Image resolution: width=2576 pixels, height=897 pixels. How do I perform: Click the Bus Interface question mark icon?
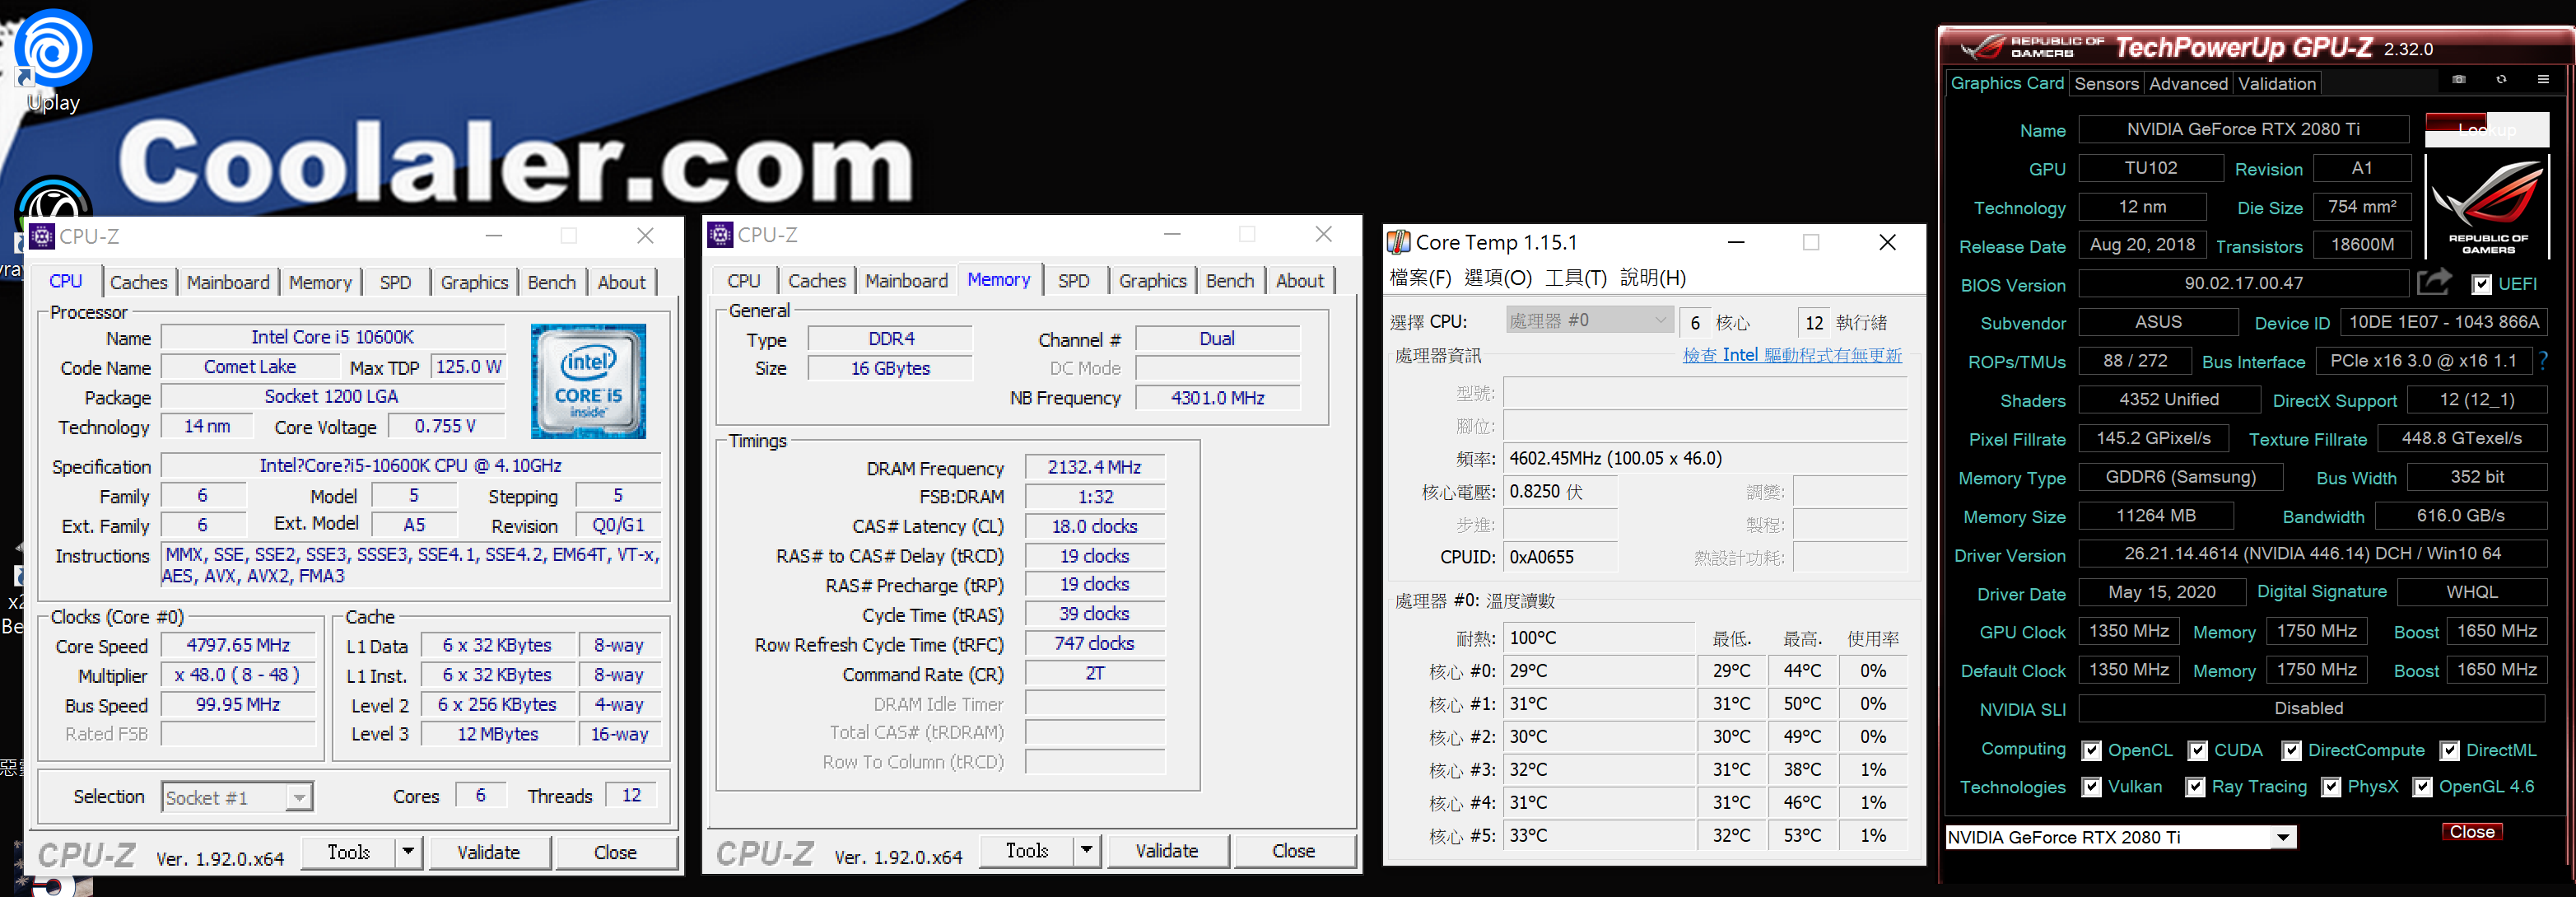click(x=2543, y=361)
